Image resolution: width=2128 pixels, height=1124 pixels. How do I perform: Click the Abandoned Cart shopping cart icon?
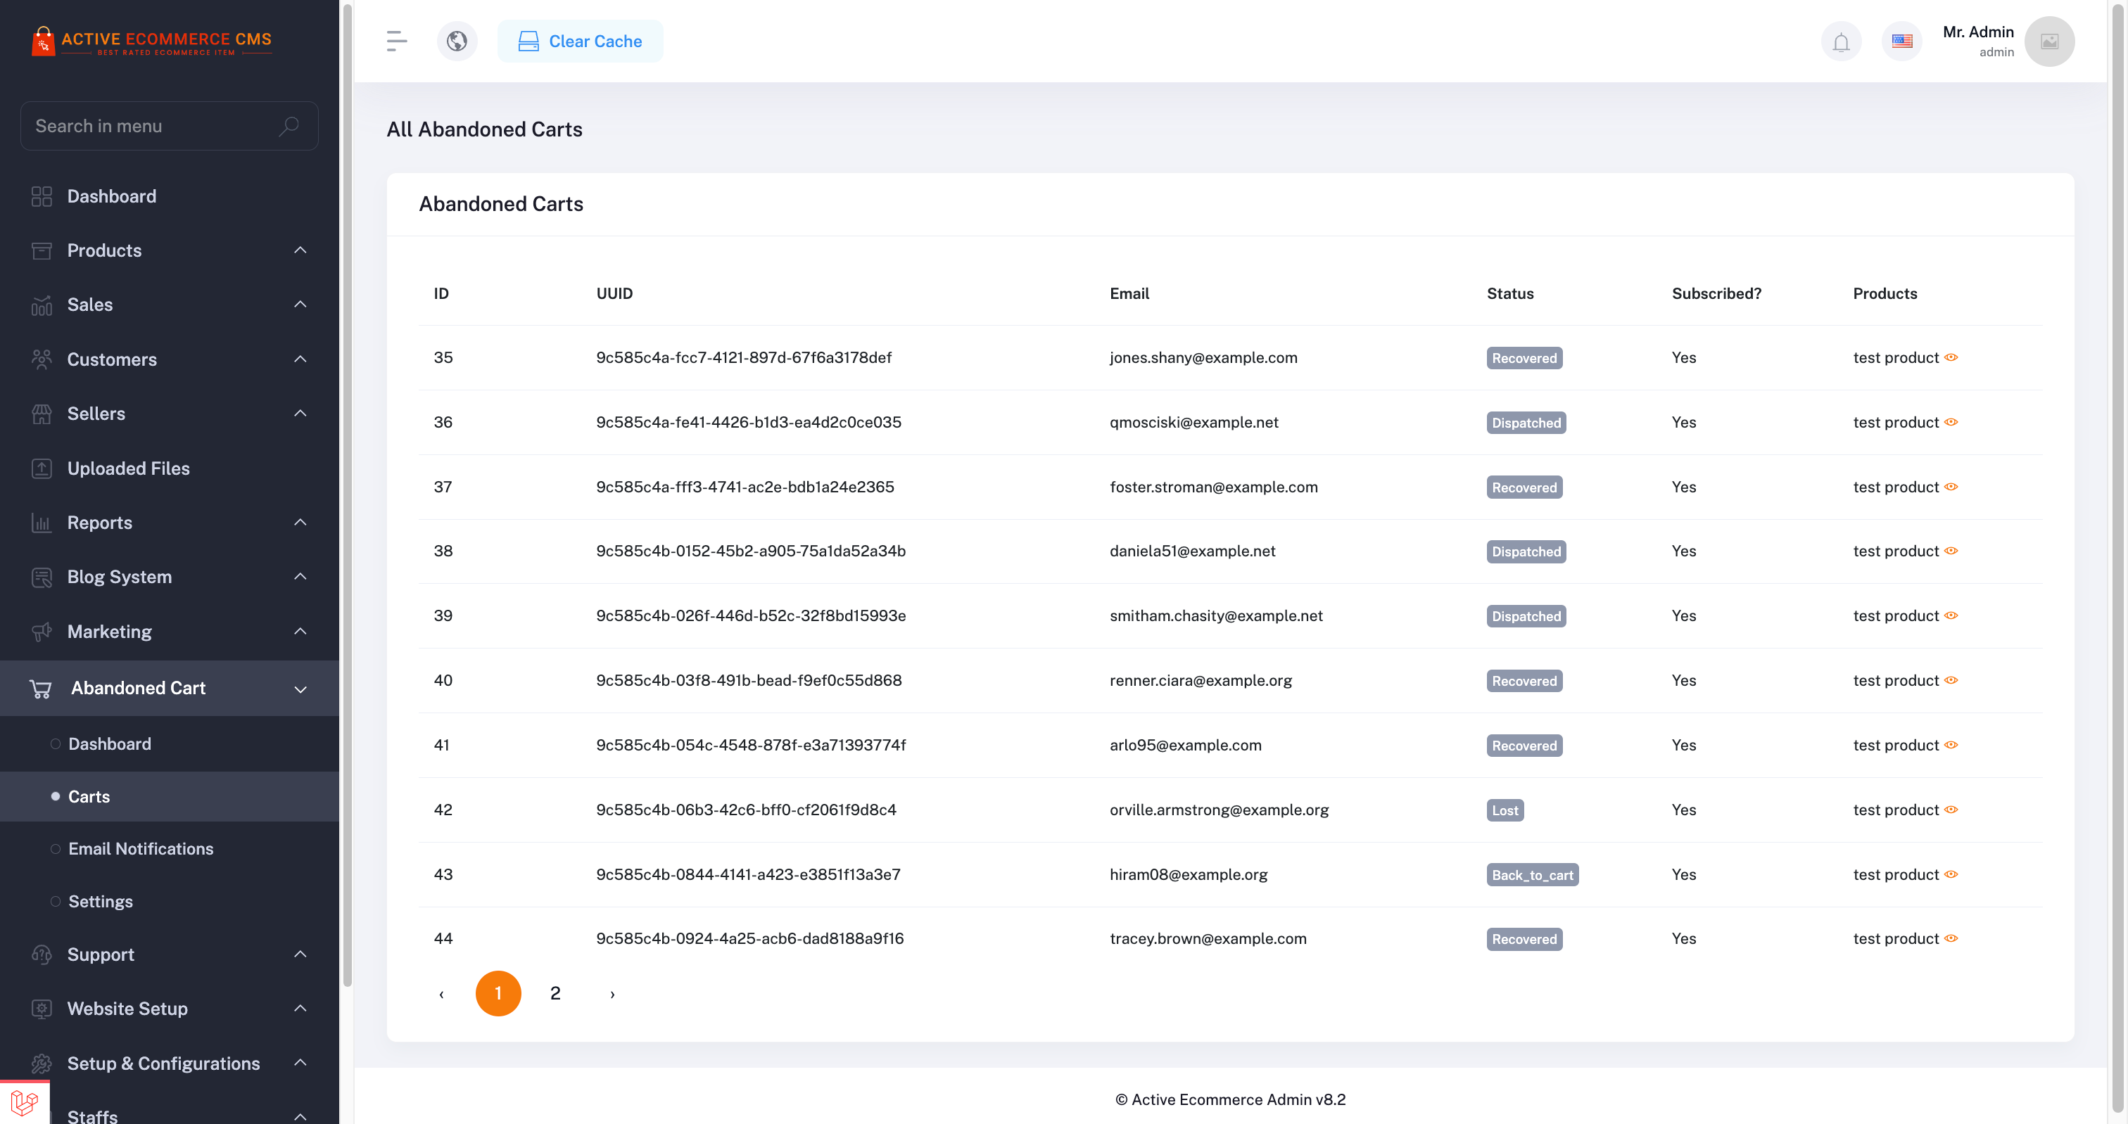coord(39,688)
